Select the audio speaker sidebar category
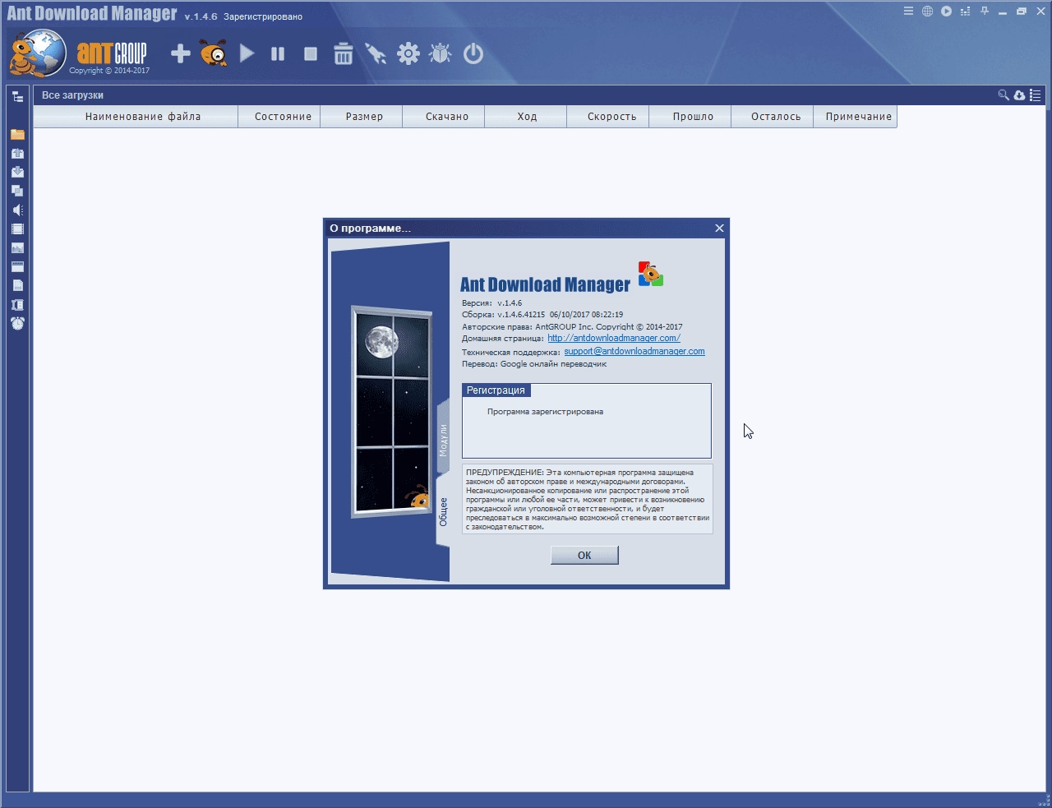This screenshot has height=808, width=1052. (x=17, y=210)
